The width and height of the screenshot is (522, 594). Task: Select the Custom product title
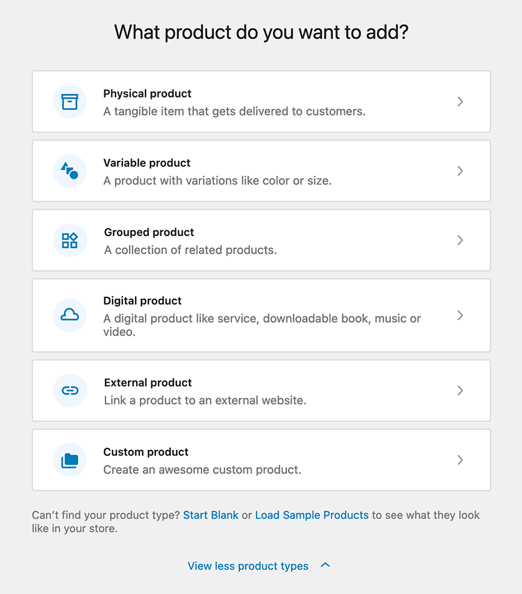[x=146, y=452]
